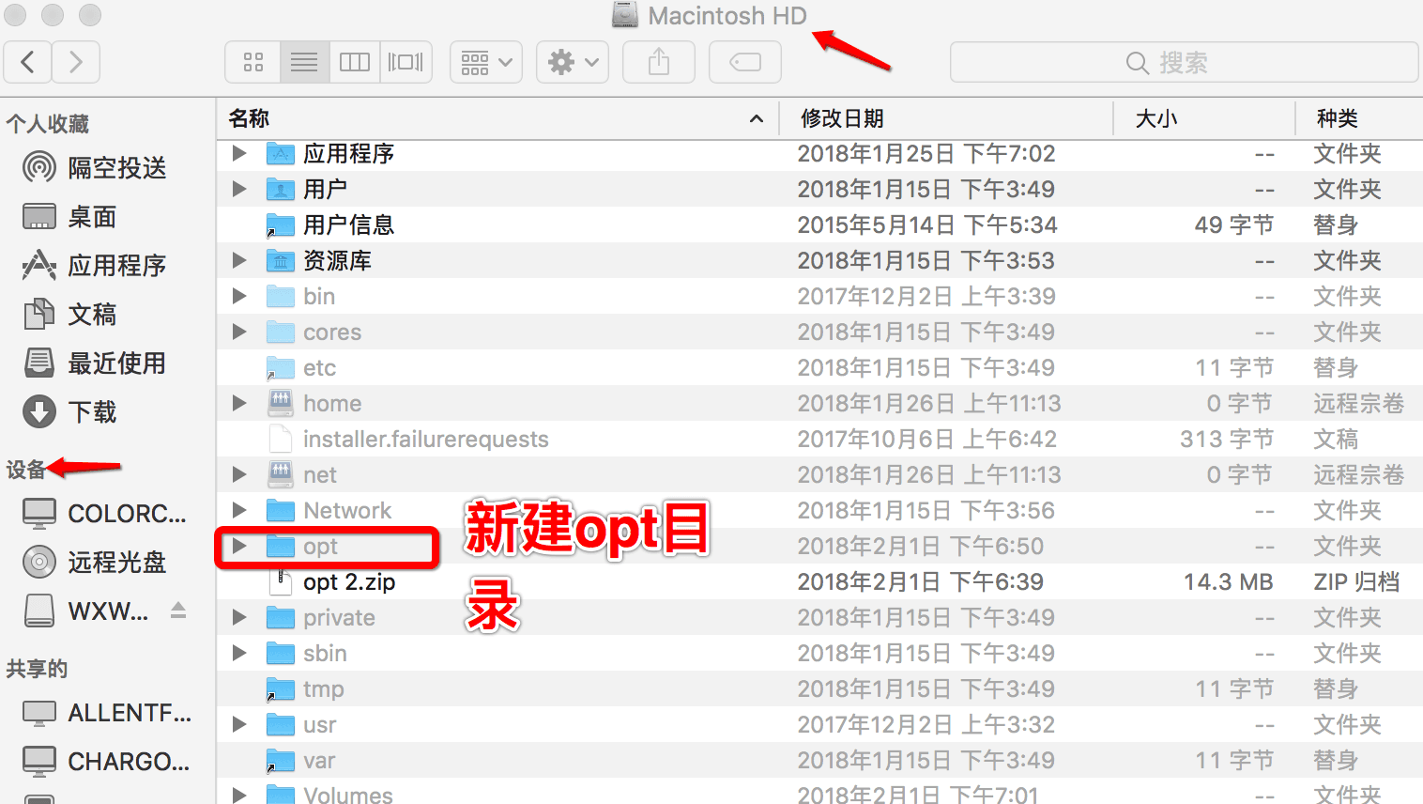The image size is (1423, 804).
Task: Open the gear action menu
Action: (573, 63)
